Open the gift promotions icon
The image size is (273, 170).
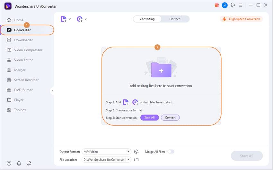(216, 5)
